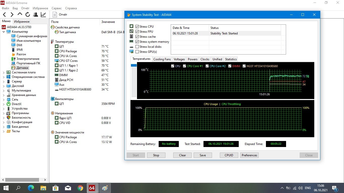This screenshot has width=344, height=193.
Task: Enable Stress local disks
Action: coord(137,47)
